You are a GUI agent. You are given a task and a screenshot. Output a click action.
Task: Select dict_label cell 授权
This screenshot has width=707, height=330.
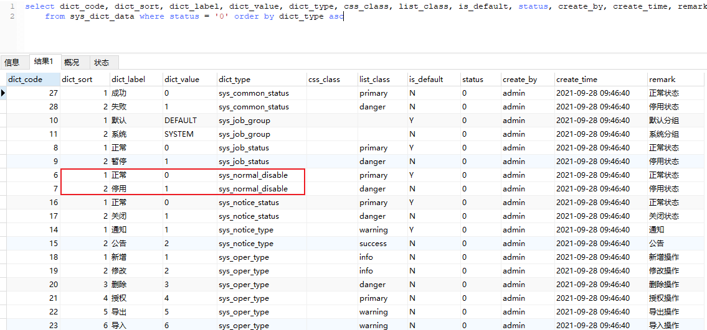point(136,298)
